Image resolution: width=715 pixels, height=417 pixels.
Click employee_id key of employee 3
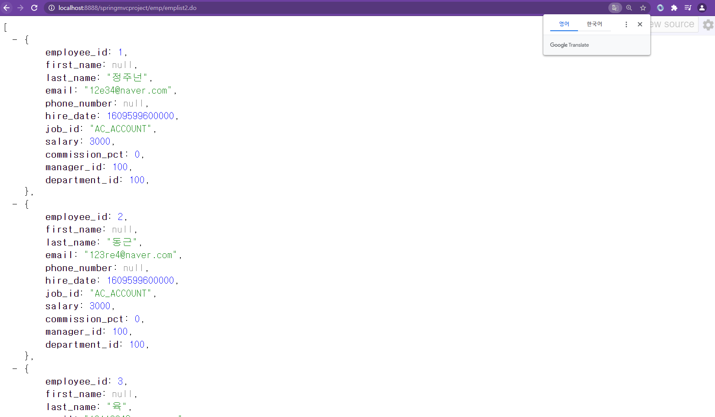77,381
